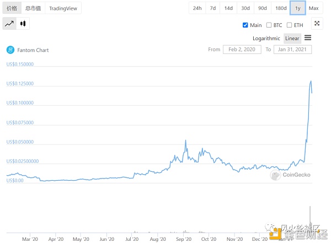Select the 90d time range
Image resolution: width=331 pixels, height=243 pixels.
[x=263, y=8]
